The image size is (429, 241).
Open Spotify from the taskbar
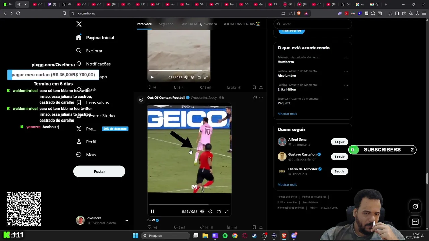coord(225,236)
